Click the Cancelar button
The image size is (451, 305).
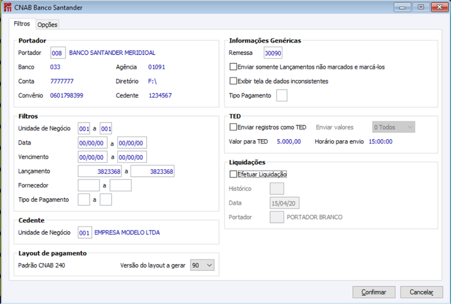[421, 292]
